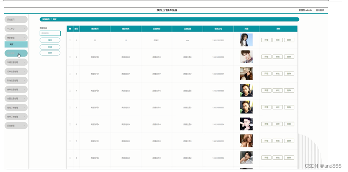The height and width of the screenshot is (172, 348).
Task: Click the 商家姓名 search input field
Action: click(50, 33)
